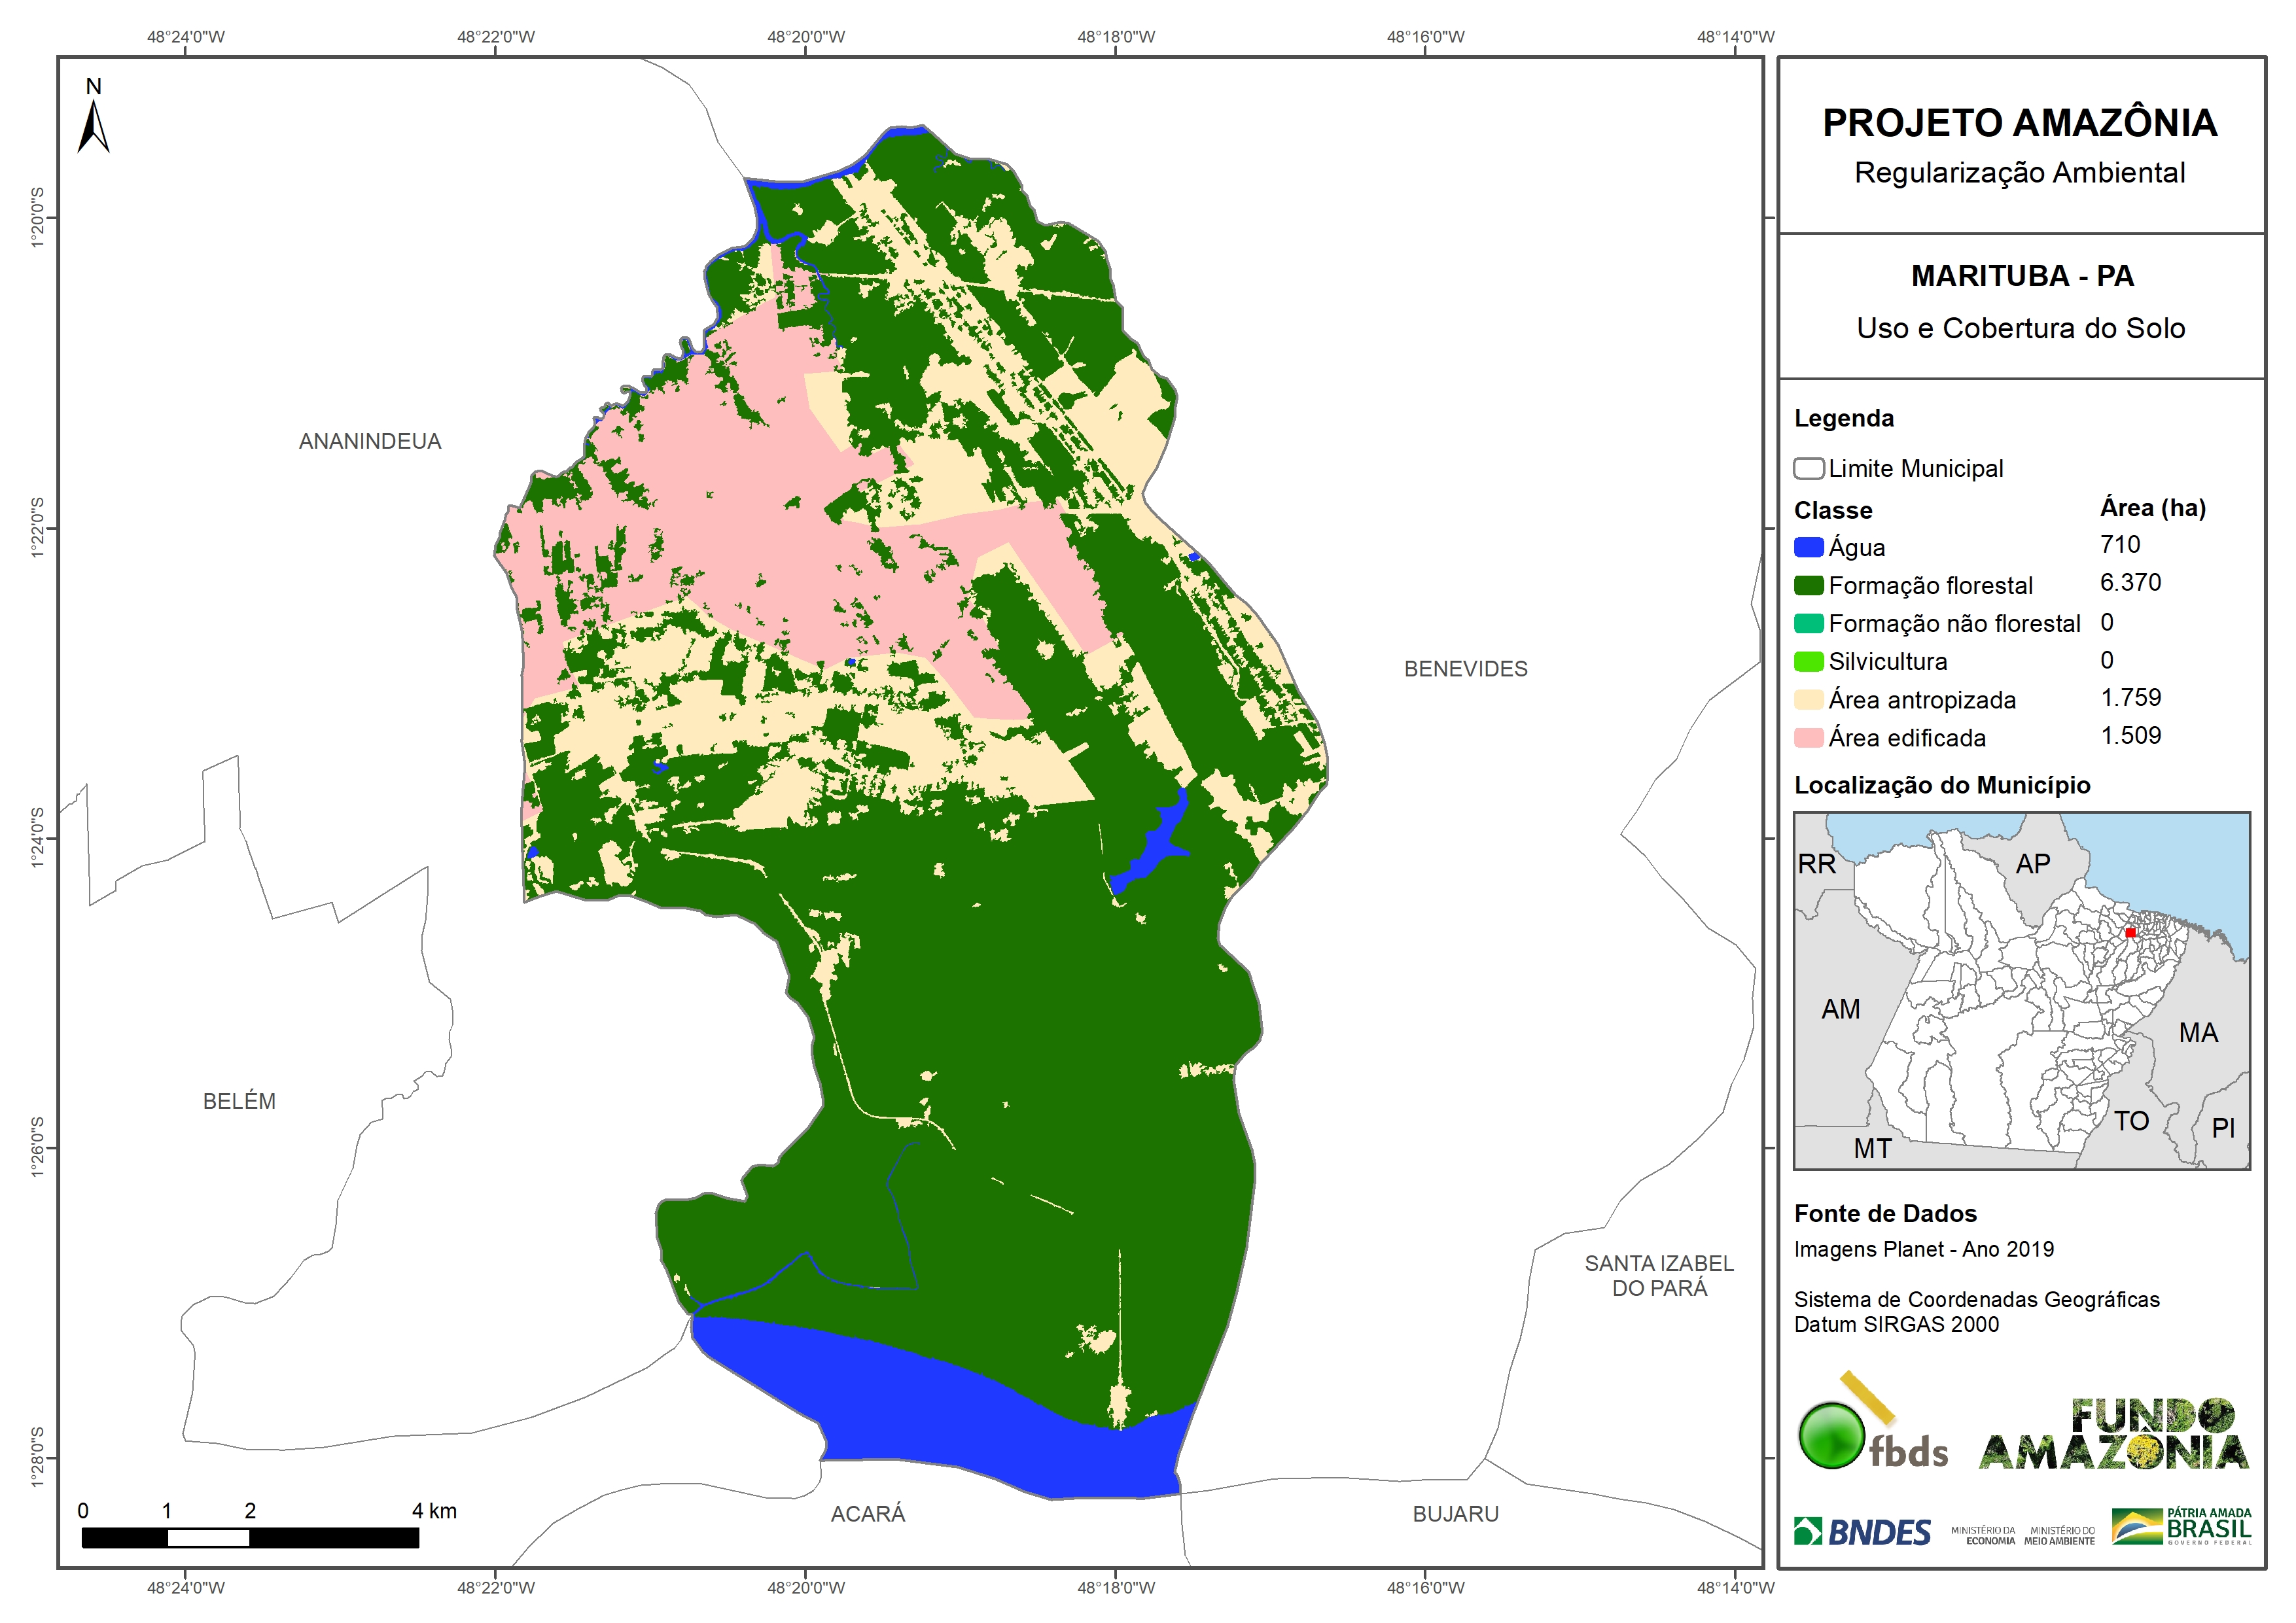Click the ANANINDEUA map label

click(369, 441)
